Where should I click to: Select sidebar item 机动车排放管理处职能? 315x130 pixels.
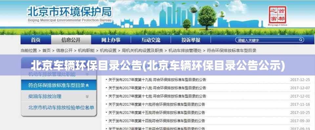click(x=52, y=74)
